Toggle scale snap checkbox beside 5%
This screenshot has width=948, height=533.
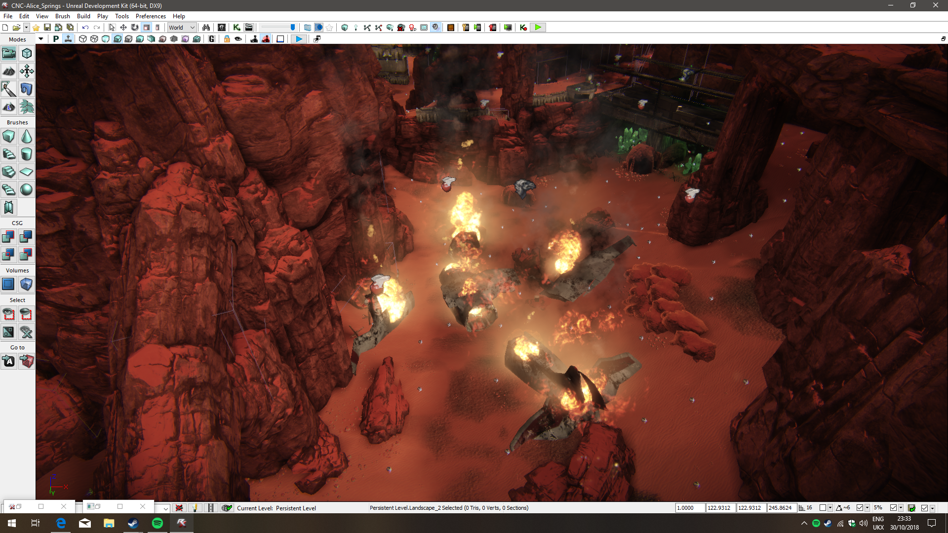click(893, 508)
